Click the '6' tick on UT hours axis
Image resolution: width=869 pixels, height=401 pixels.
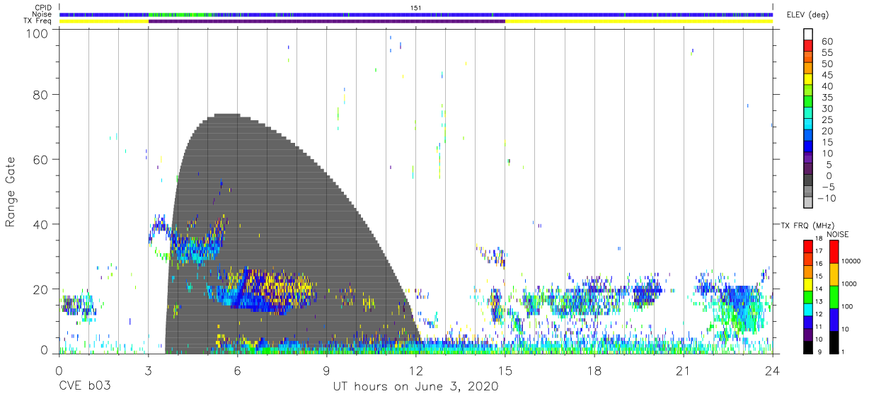pos(238,371)
